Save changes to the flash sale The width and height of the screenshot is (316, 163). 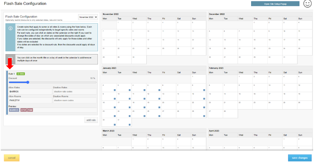(x=300, y=158)
